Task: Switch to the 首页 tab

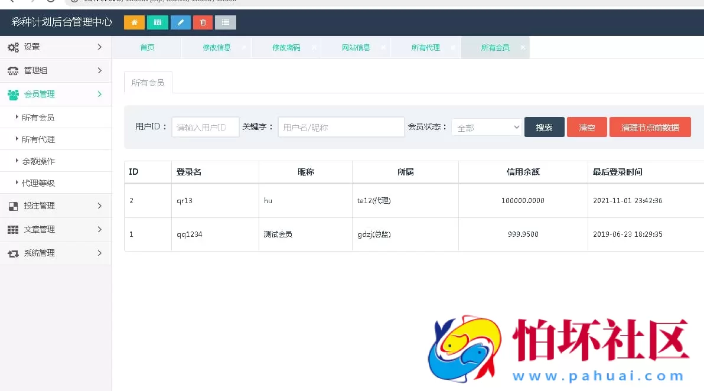Action: pos(147,47)
